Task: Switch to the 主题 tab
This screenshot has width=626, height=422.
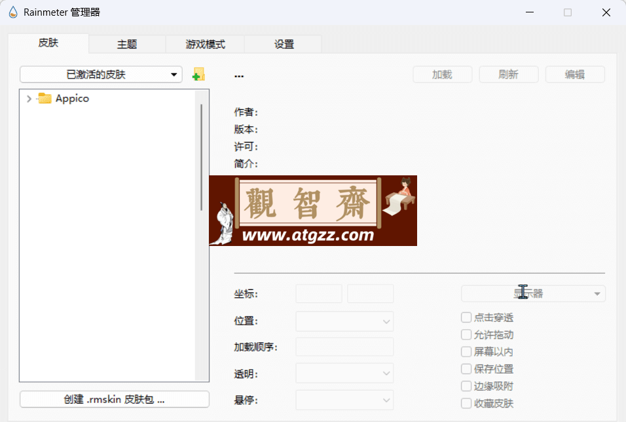Action: pyautogui.click(x=127, y=44)
